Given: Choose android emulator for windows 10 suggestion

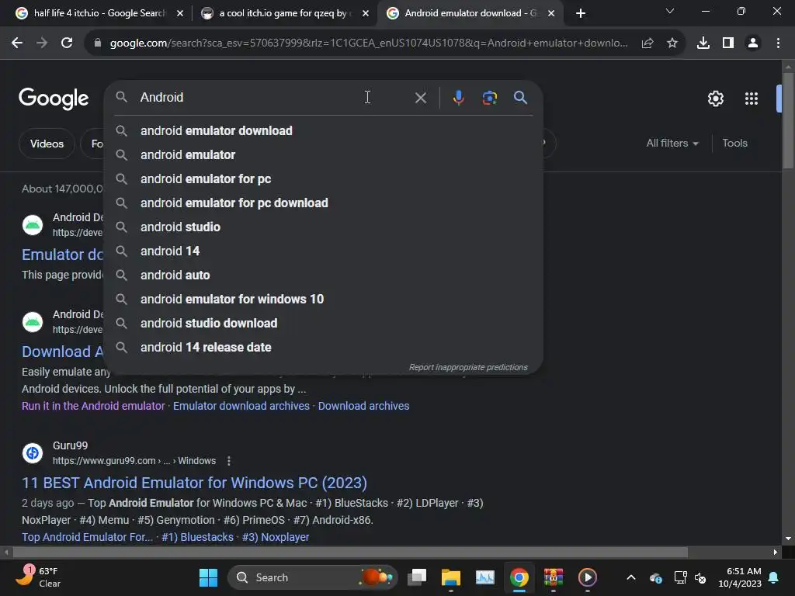Looking at the screenshot, I should click(x=323, y=299).
